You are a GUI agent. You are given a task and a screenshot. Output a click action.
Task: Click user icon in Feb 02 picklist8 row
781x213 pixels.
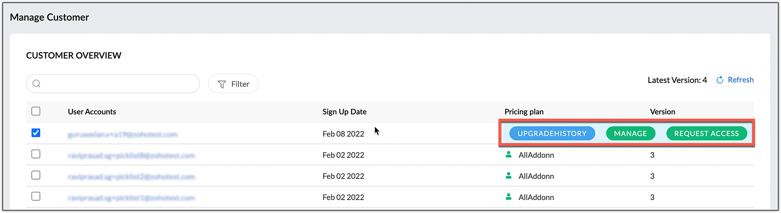[x=508, y=155]
